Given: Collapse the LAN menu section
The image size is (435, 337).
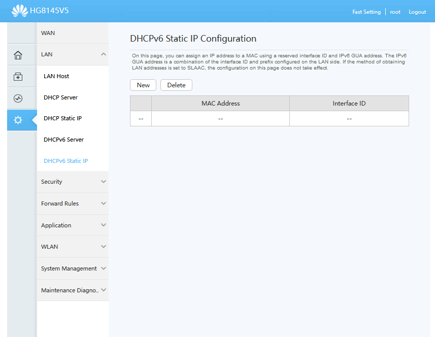Looking at the screenshot, I should (73, 54).
